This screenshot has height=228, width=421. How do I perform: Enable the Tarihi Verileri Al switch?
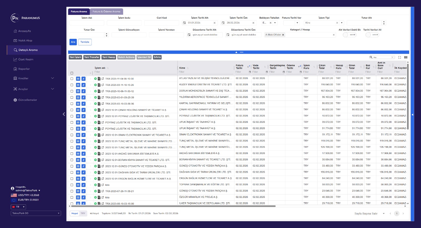(x=372, y=35)
